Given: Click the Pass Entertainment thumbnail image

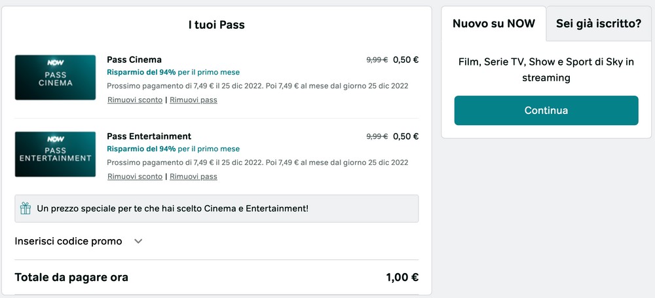Looking at the screenshot, I should point(55,154).
